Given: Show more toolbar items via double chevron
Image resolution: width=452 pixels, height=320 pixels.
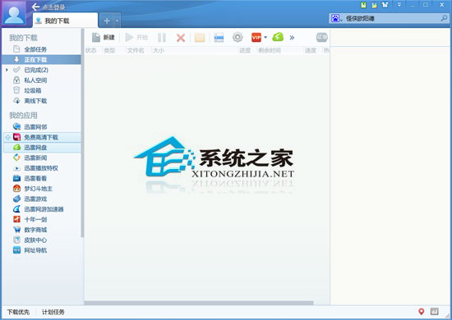Looking at the screenshot, I should tap(292, 38).
